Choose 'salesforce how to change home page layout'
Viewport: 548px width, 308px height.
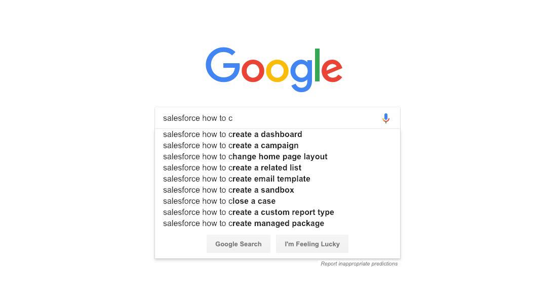click(x=245, y=156)
